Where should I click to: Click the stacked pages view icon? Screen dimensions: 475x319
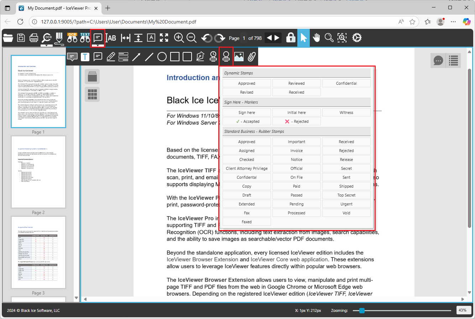[92, 77]
